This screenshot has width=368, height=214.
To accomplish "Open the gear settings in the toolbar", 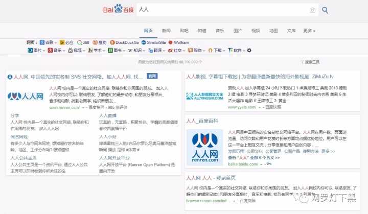I will (249, 50).
